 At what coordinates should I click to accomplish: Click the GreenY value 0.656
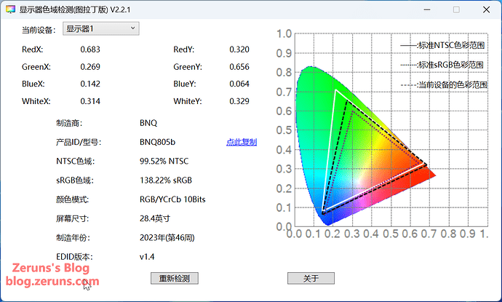point(239,67)
